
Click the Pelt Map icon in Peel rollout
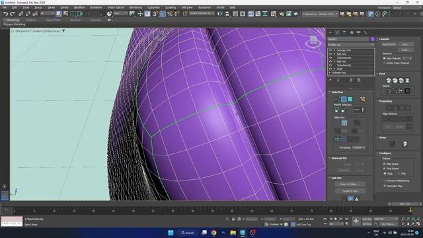click(407, 81)
